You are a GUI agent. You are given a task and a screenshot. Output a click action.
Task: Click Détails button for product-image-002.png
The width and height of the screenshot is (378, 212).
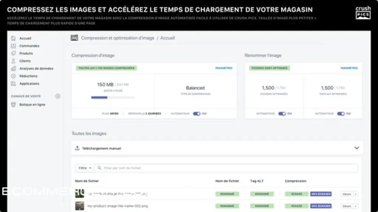347,206
